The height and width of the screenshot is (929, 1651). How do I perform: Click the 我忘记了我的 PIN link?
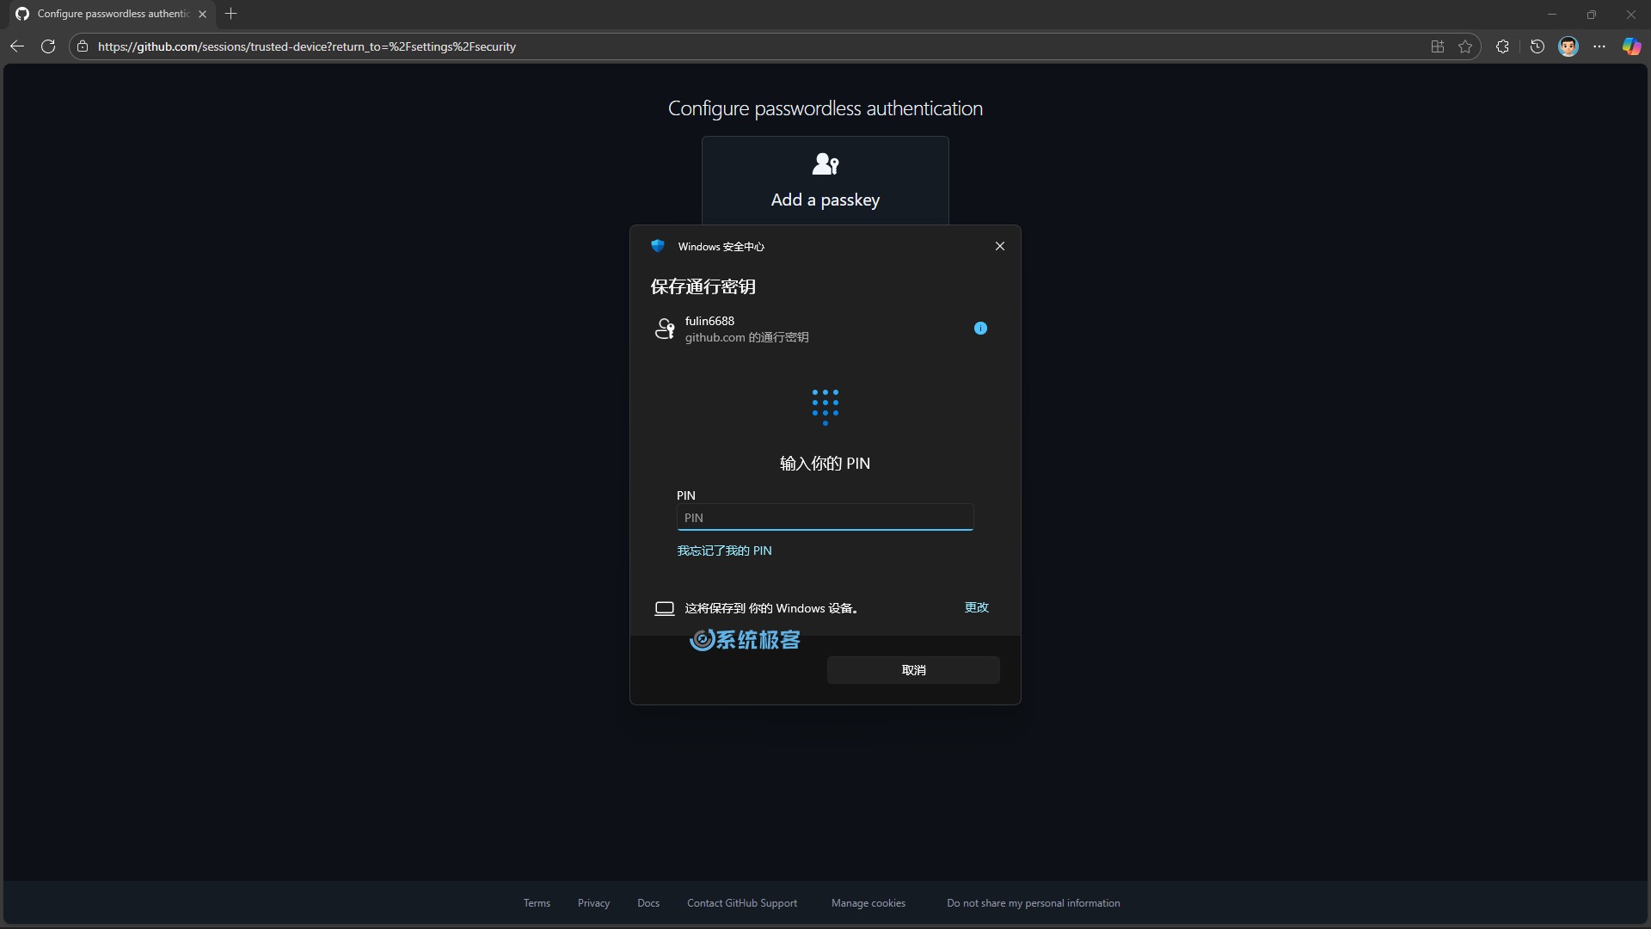coord(724,551)
